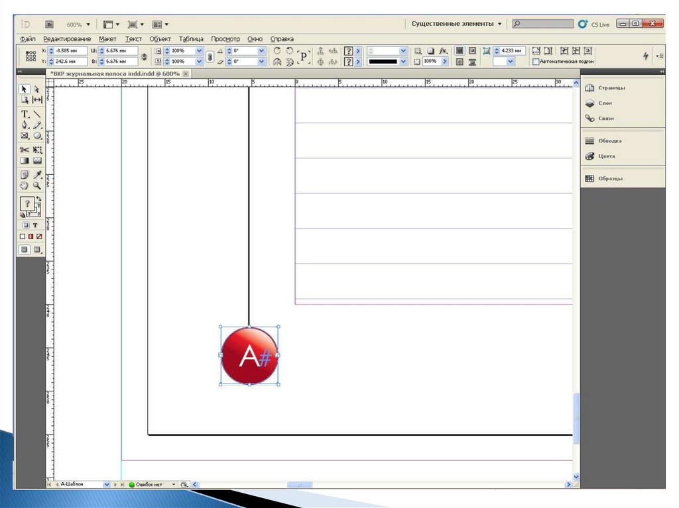679x508 pixels.
Task: Toggle the constrain proportions chain link
Action: point(210,56)
